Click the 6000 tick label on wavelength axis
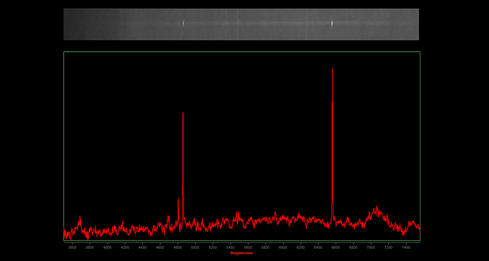This screenshot has width=489, height=261. [x=283, y=247]
